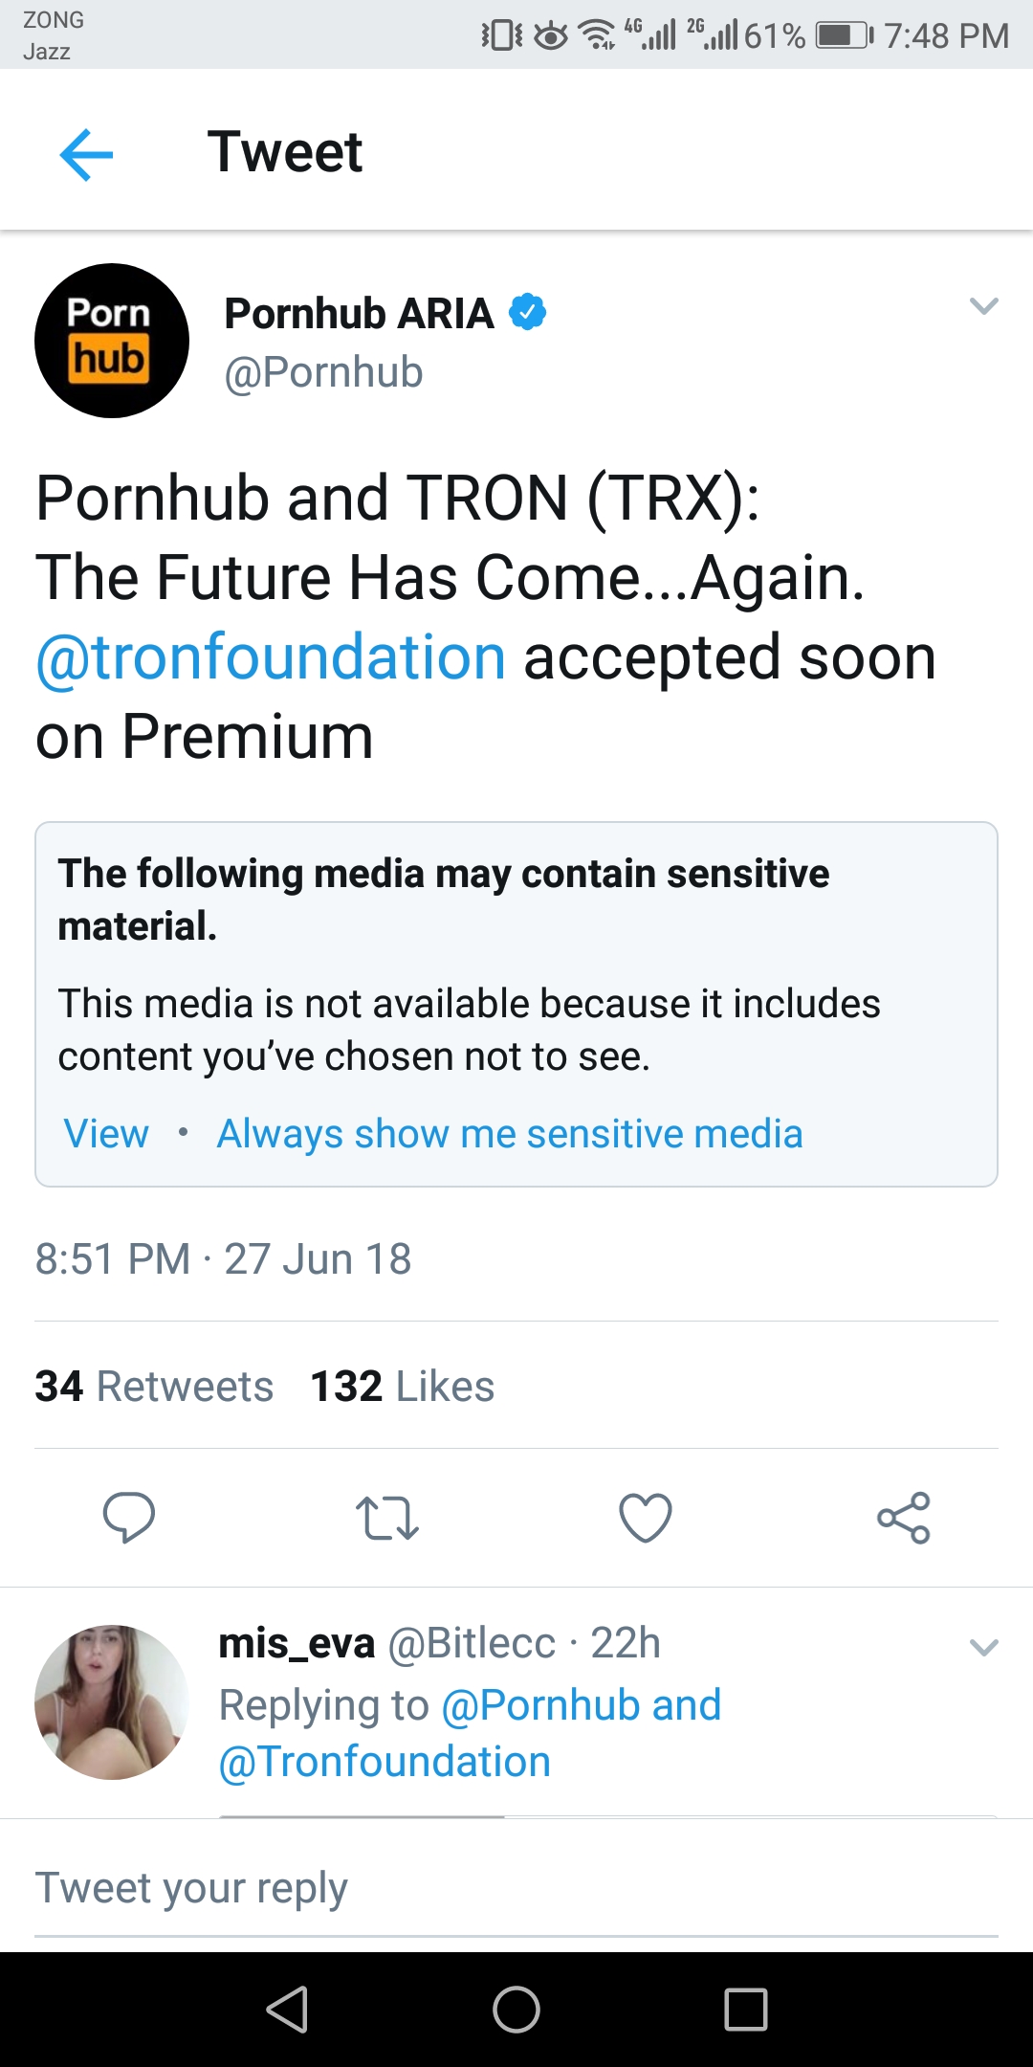Tap View to reveal sensitive media
1033x2067 pixels.
pyautogui.click(x=106, y=1134)
